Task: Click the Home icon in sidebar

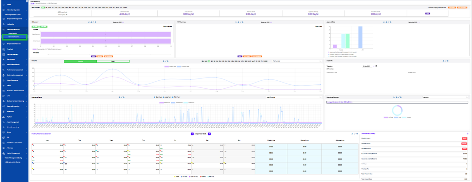Action: point(3,5)
